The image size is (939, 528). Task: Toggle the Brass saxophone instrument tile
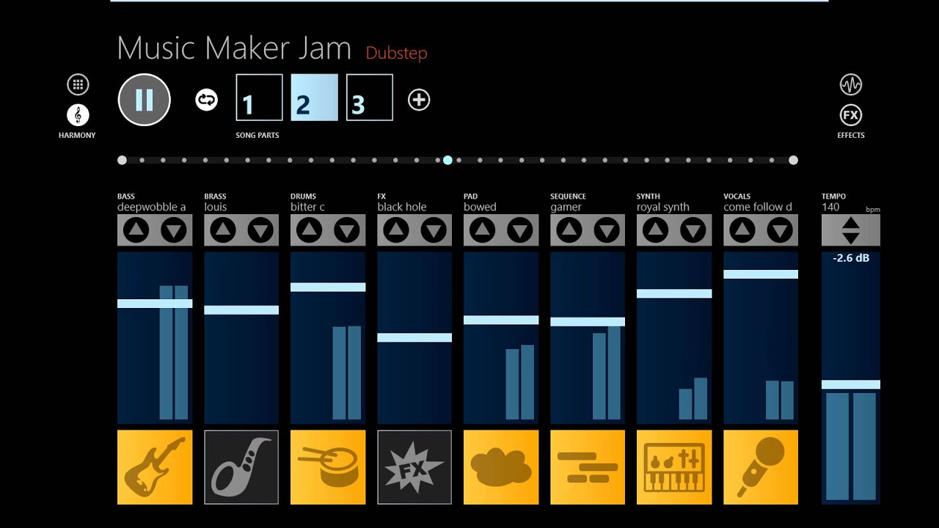pos(241,467)
